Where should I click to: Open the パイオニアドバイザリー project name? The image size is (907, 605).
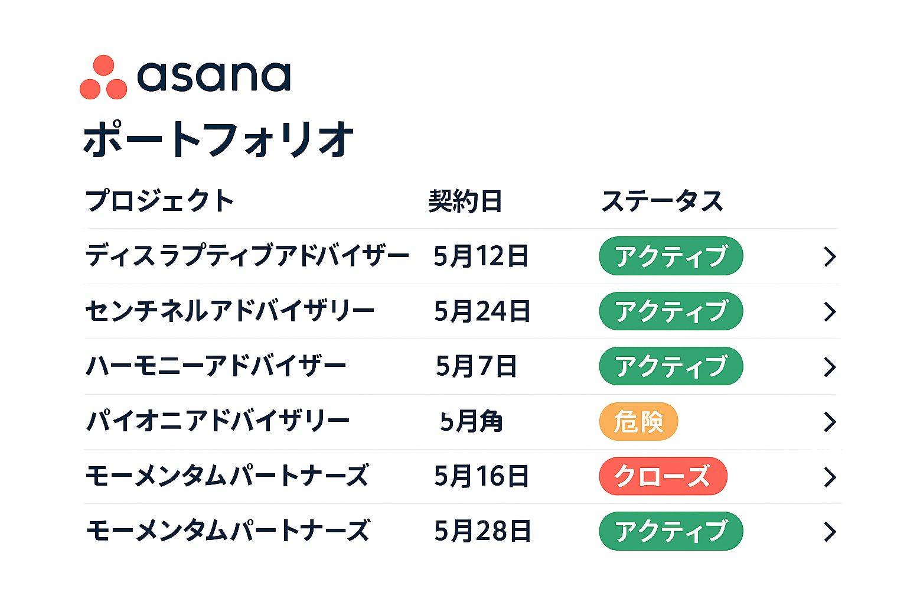pos(218,422)
